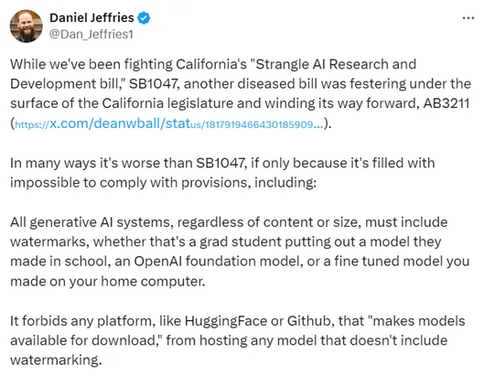Click the paragraph starting 'In many ways'
This screenshot has width=484, height=386.
(x=222, y=173)
